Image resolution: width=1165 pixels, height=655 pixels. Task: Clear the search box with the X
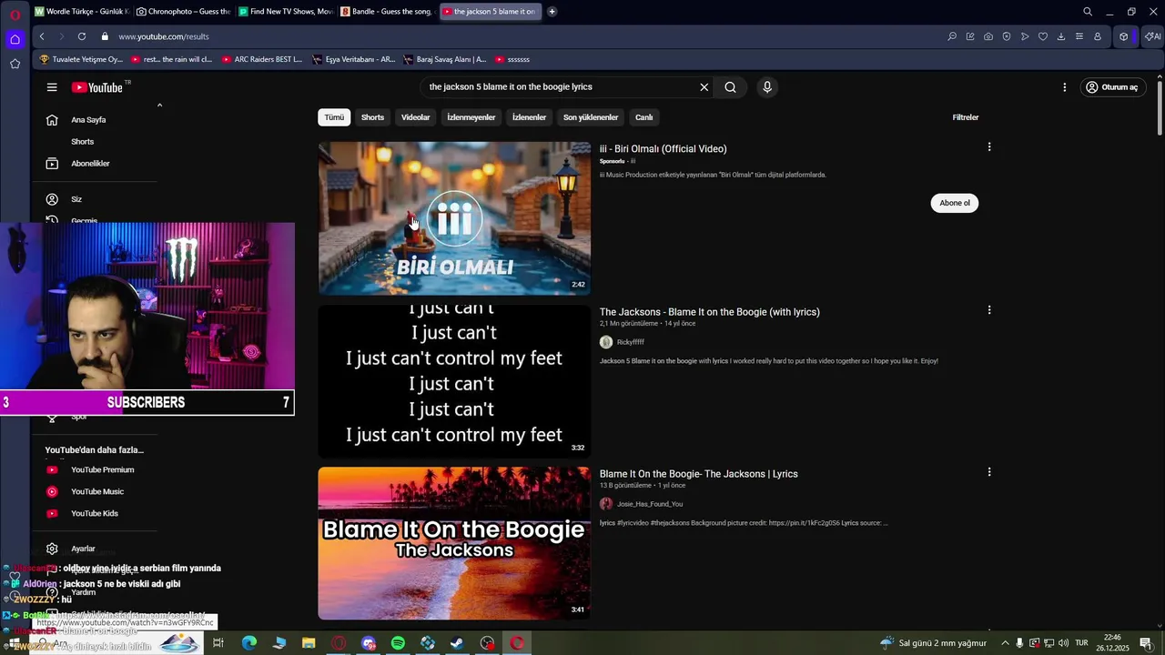point(704,87)
